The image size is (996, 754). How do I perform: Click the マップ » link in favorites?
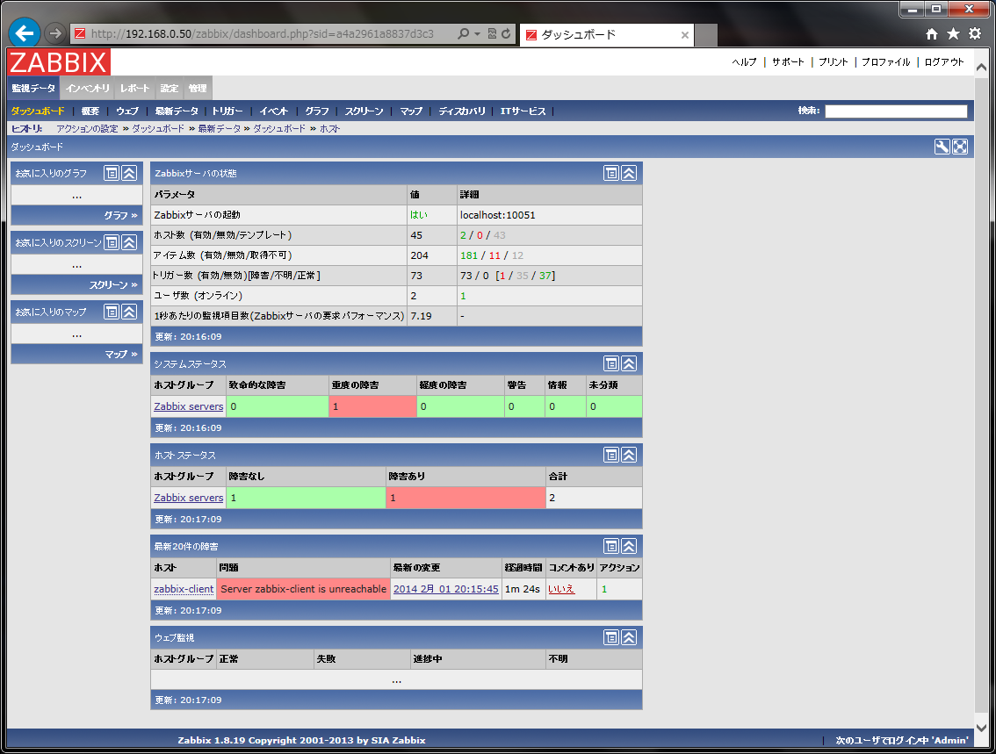(121, 354)
